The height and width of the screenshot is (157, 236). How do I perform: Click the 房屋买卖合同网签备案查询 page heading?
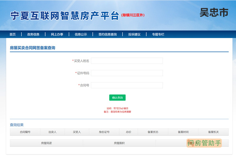pyautogui.click(x=33, y=48)
